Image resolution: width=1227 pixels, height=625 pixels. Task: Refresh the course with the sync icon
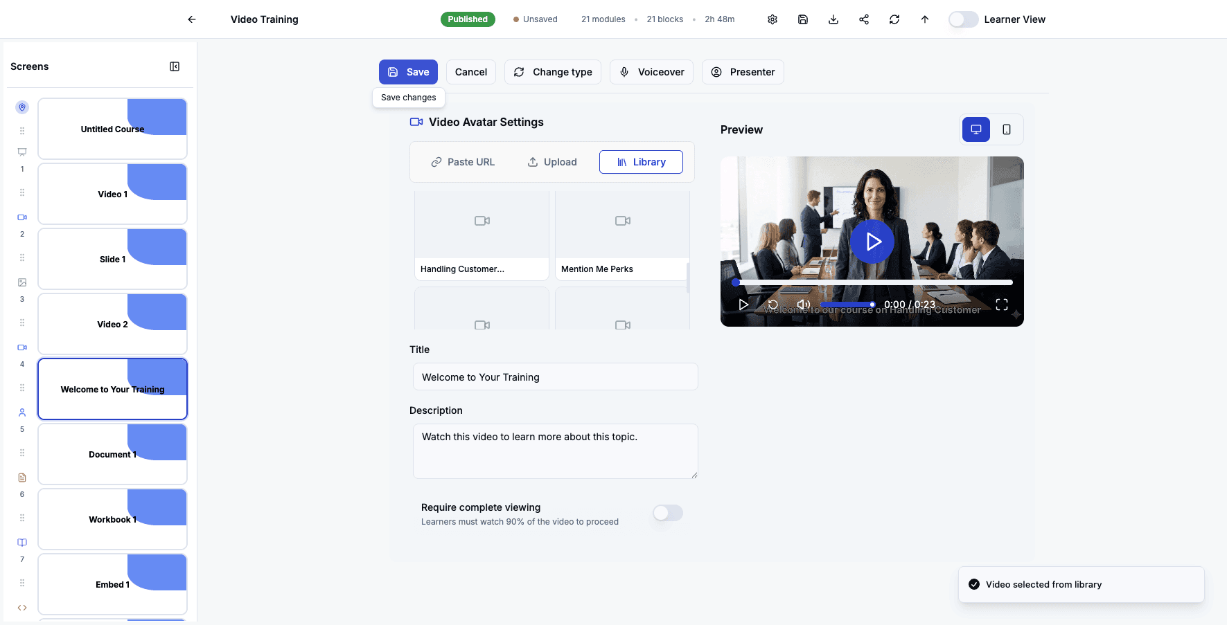[x=894, y=19]
